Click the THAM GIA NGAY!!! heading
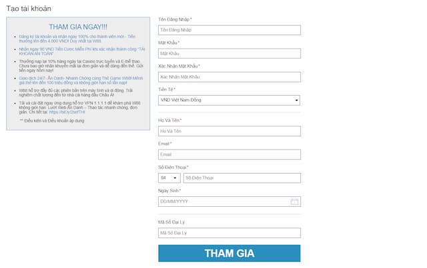This screenshot has width=427, height=268. coord(78,26)
